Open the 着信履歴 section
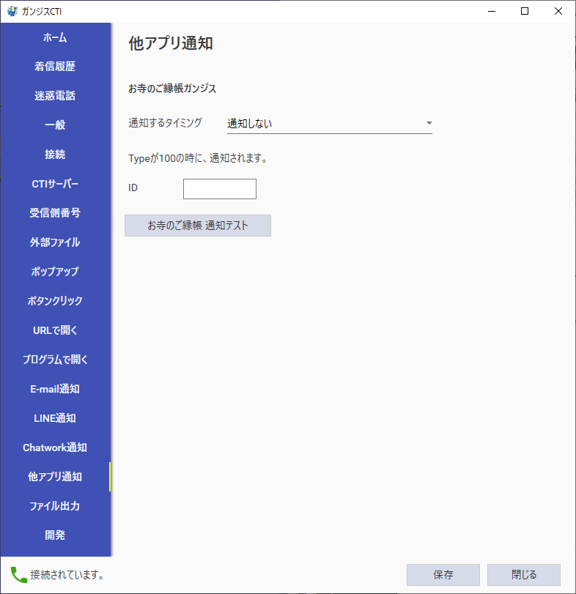The height and width of the screenshot is (594, 576). tap(55, 67)
